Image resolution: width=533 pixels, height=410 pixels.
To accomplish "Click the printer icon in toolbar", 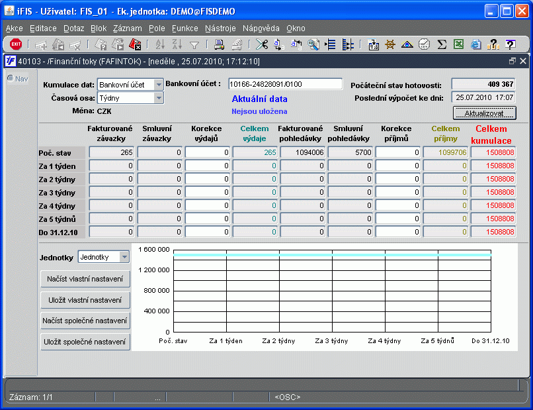I will [219, 44].
